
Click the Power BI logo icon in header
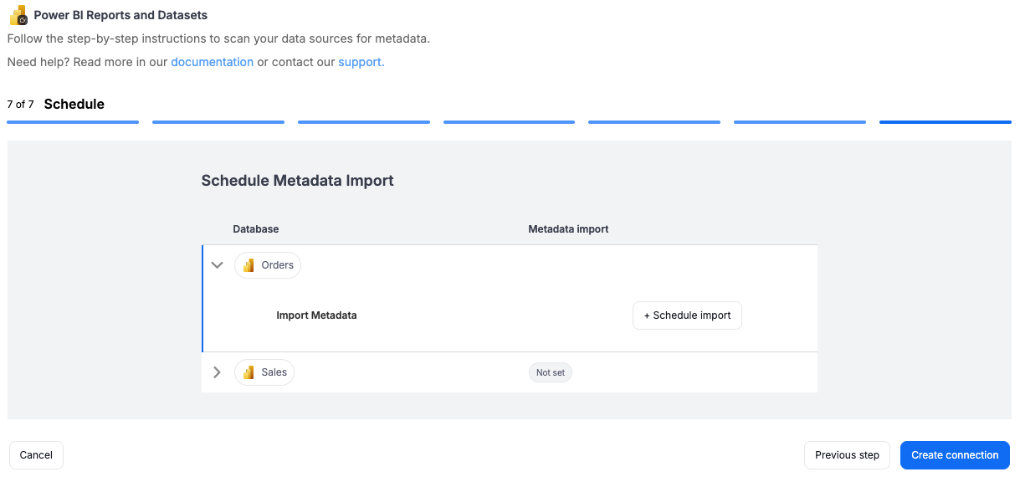[18, 15]
